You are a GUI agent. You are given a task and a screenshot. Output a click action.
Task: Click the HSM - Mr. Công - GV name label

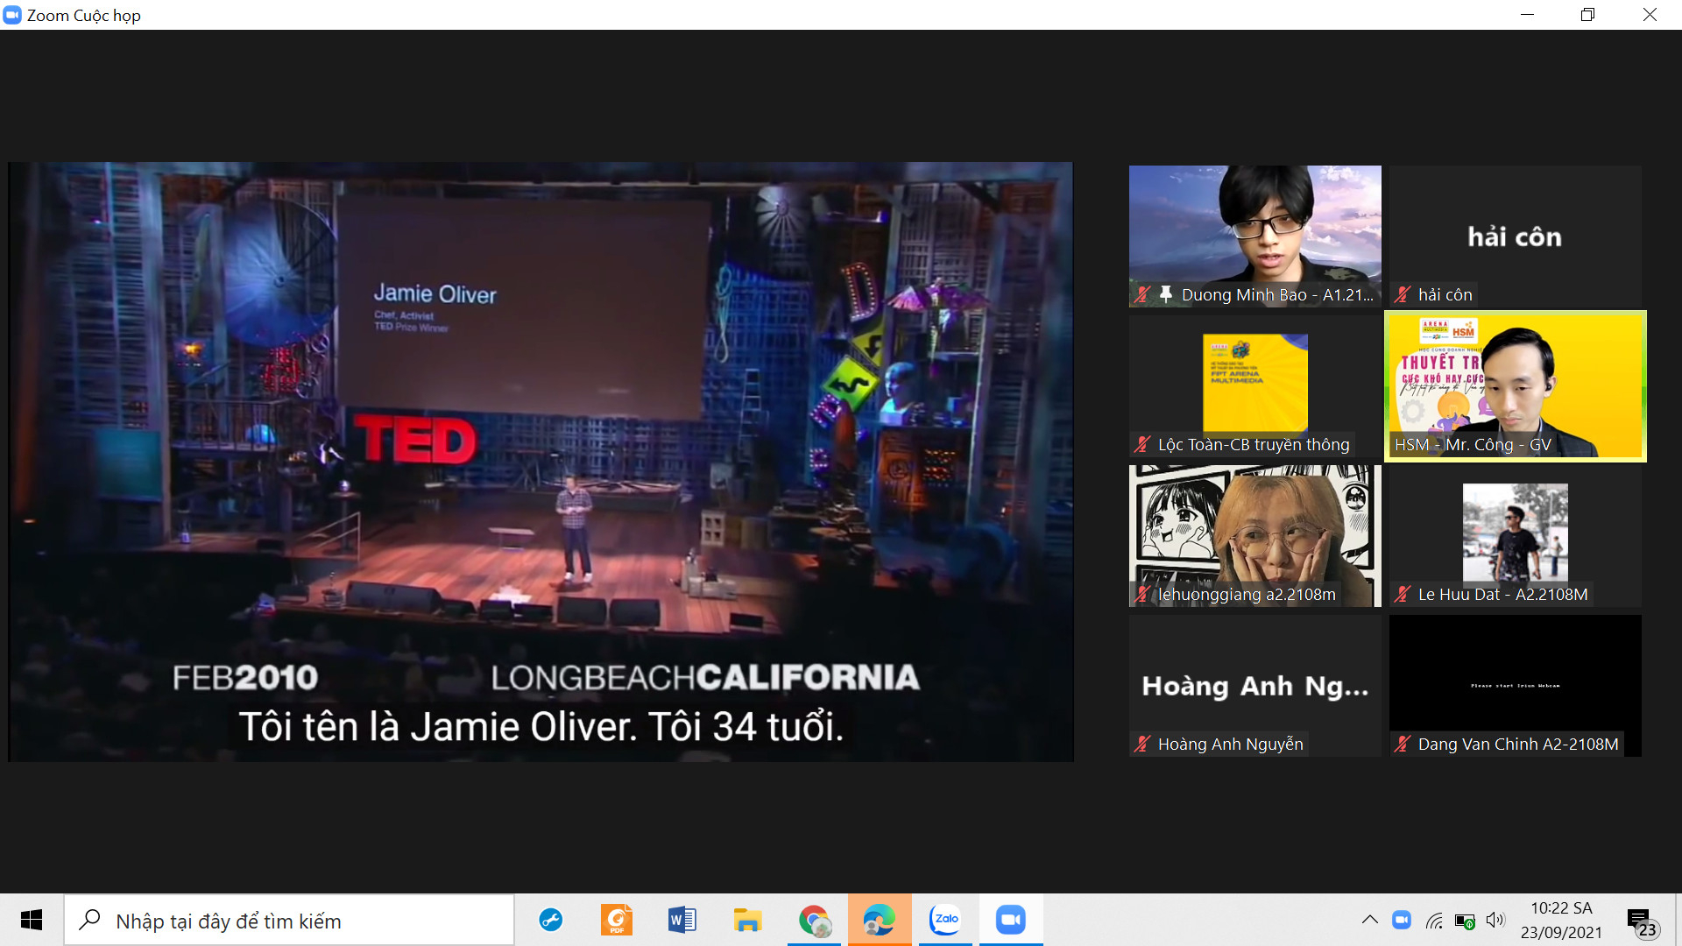point(1473,445)
